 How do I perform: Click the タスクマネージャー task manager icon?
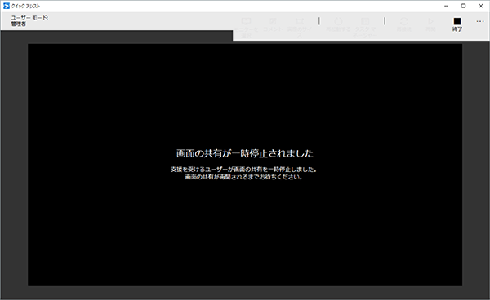click(x=365, y=21)
